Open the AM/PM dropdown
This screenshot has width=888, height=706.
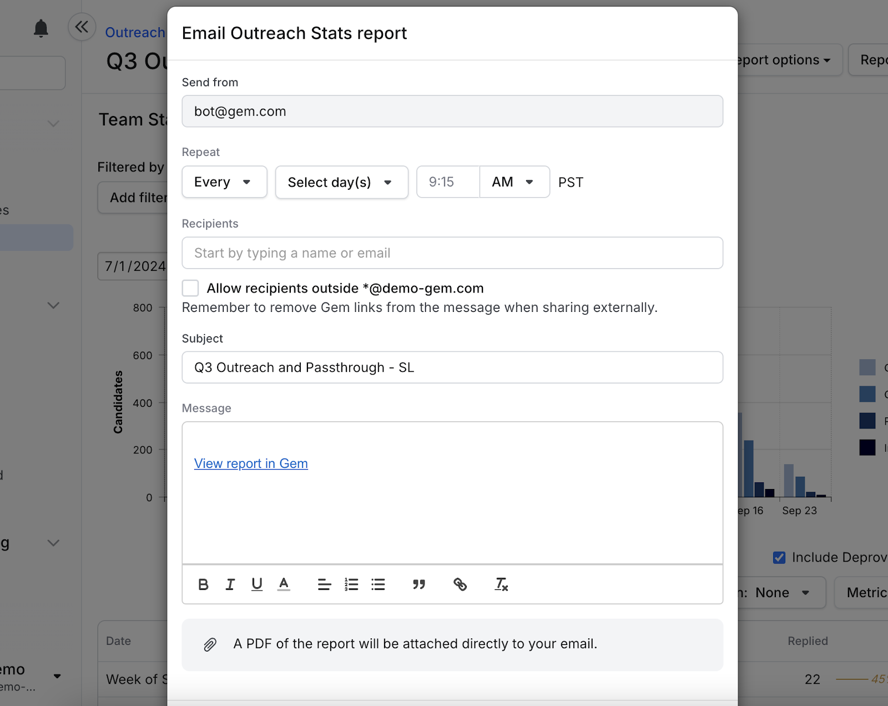coord(514,182)
